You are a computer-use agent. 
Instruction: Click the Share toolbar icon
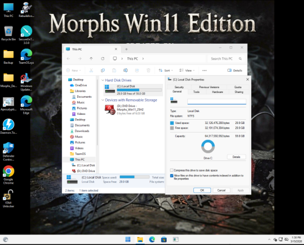click(x=137, y=71)
